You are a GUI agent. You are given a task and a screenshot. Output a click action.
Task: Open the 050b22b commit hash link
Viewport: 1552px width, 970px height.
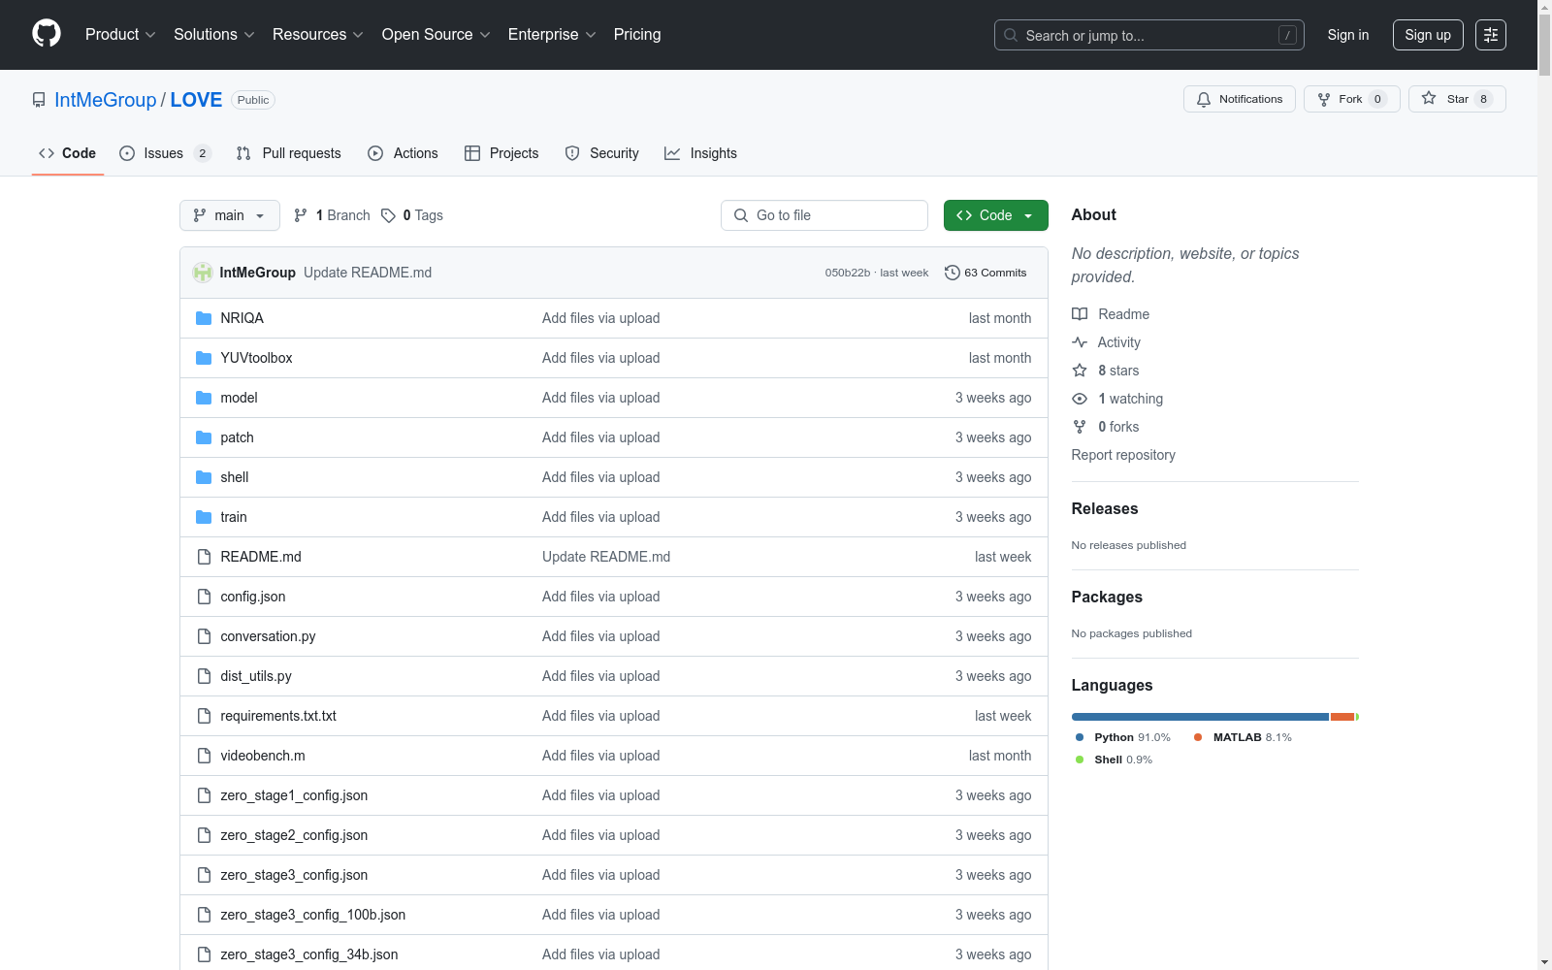pos(848,273)
